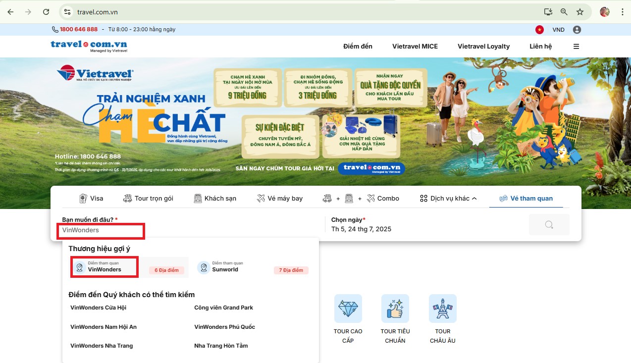
Task: Select VinWonders Phú Quốc destination
Action: [x=224, y=327]
